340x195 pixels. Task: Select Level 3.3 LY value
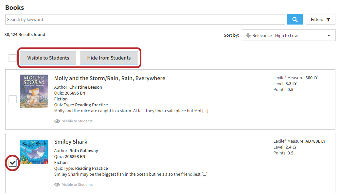(x=291, y=83)
